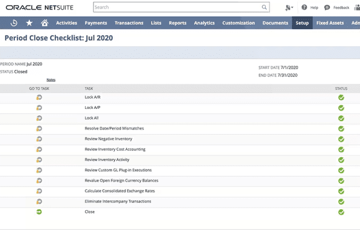Click Resolve Date/Period Mismatches task
The width and height of the screenshot is (360, 230).
pyautogui.click(x=114, y=129)
